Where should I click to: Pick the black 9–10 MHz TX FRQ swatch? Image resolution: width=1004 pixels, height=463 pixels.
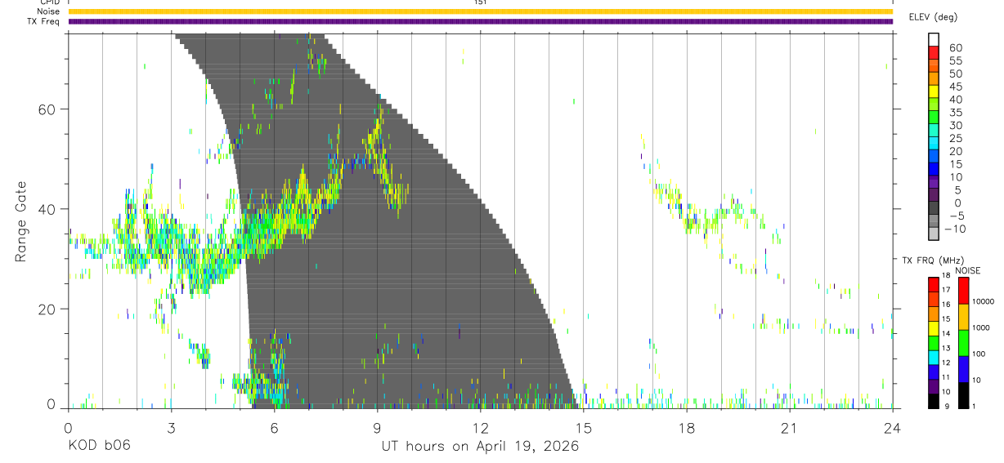pos(934,401)
